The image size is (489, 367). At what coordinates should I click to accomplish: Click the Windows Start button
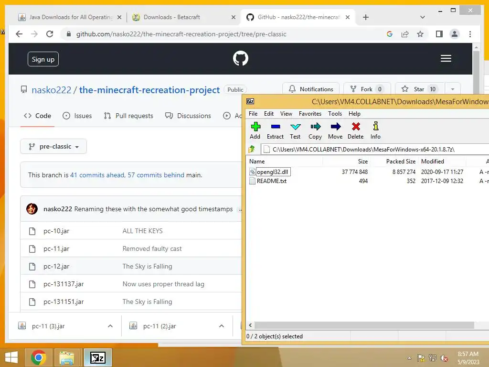tap(11, 357)
